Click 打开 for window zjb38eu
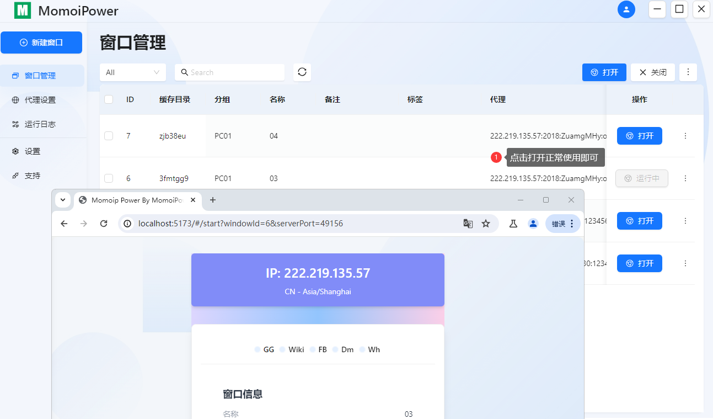Viewport: 713px width, 419px height. 639,135
